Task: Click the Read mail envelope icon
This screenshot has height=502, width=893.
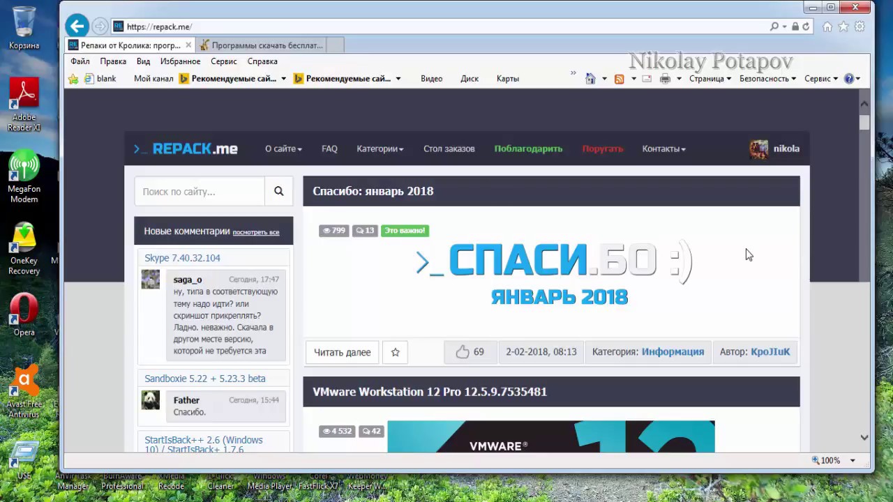Action: point(647,79)
